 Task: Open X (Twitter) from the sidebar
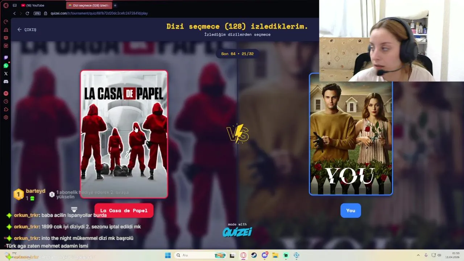coord(6,74)
